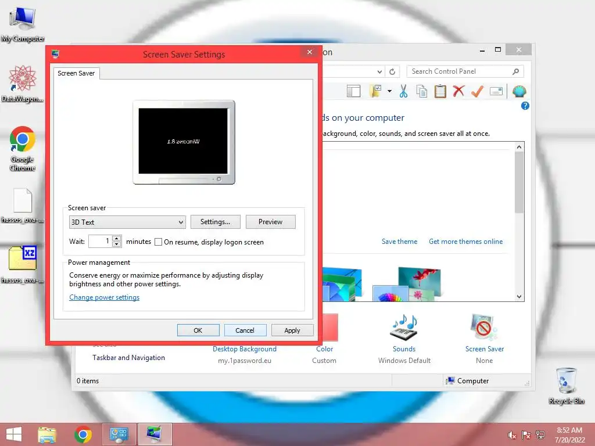Click the Save theme link
Viewport: 595px width, 446px height.
point(399,242)
